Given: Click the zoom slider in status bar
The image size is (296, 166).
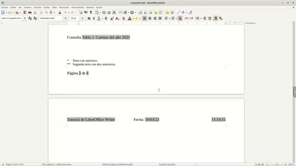Looking at the screenshot, I should click(277, 165).
